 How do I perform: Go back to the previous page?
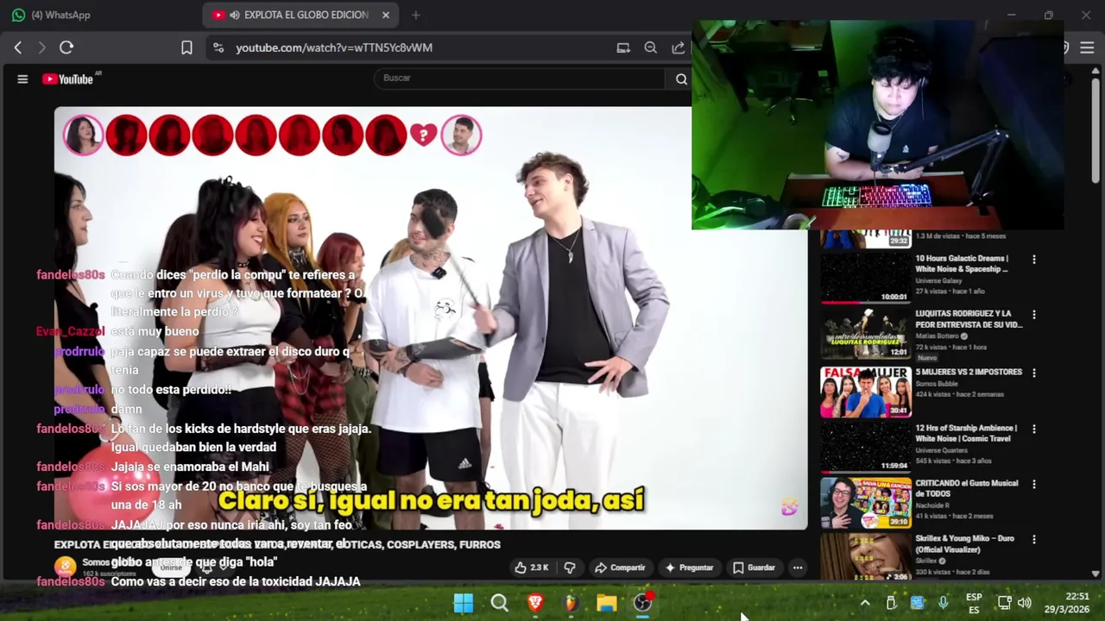[18, 47]
